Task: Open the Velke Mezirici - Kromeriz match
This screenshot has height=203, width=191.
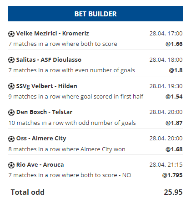Action: pos(52,34)
